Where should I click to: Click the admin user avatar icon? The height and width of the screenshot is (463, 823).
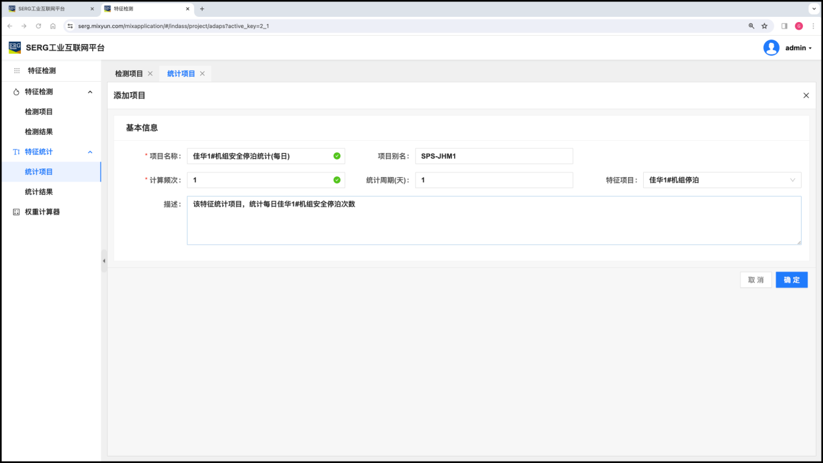771,48
